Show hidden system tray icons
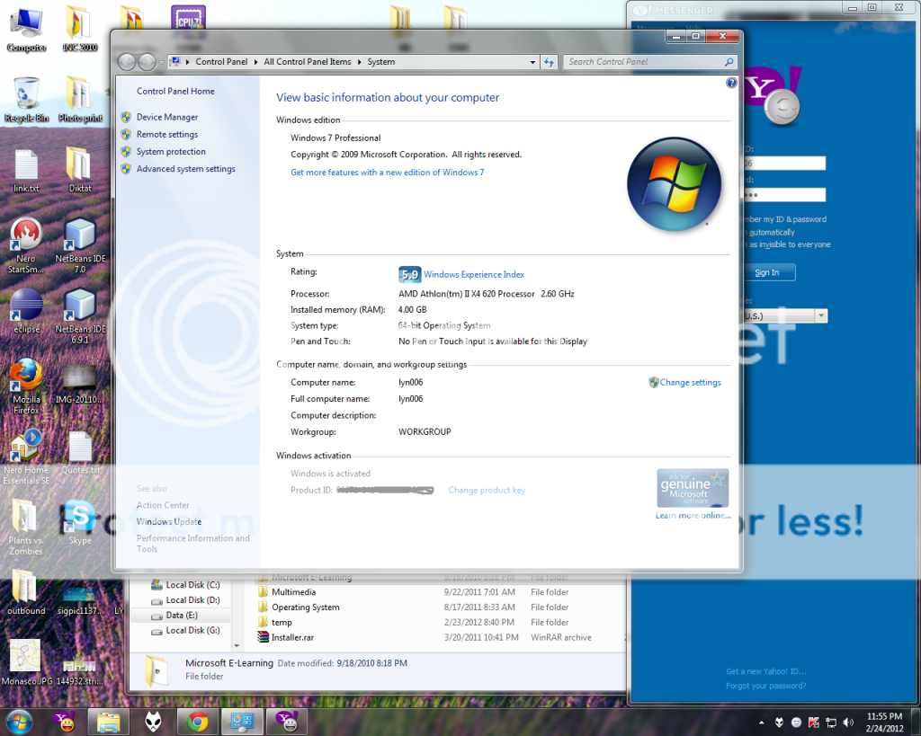 (761, 722)
